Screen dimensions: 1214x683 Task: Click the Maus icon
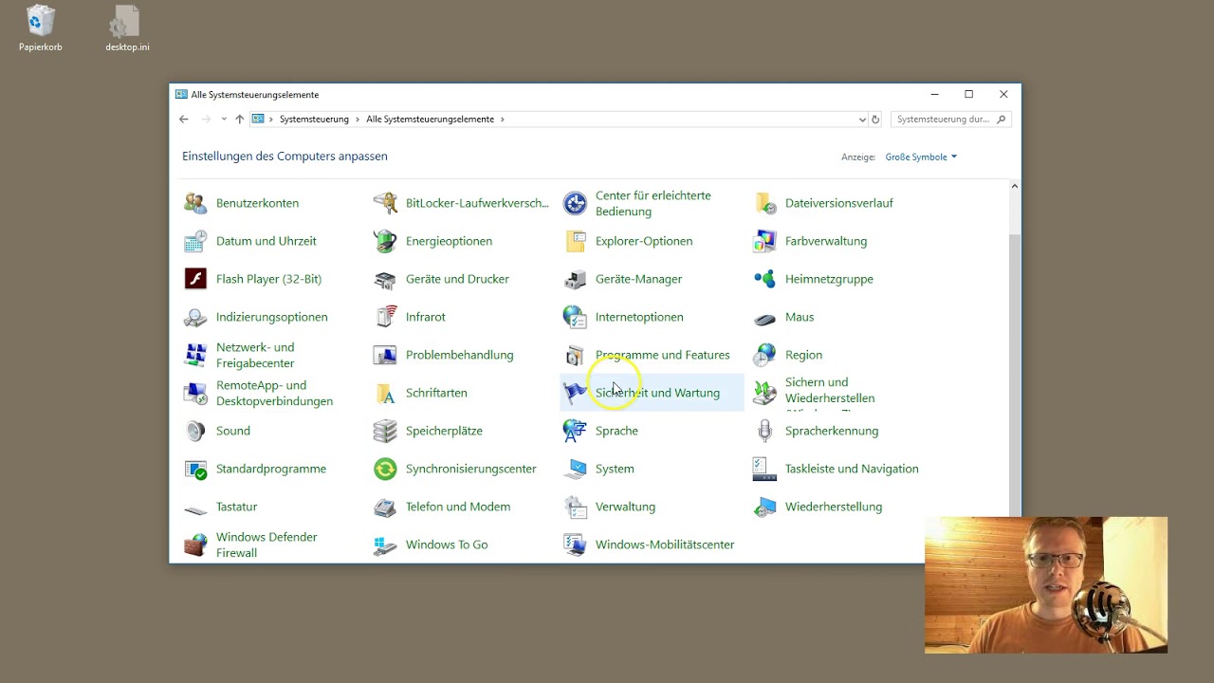point(764,319)
